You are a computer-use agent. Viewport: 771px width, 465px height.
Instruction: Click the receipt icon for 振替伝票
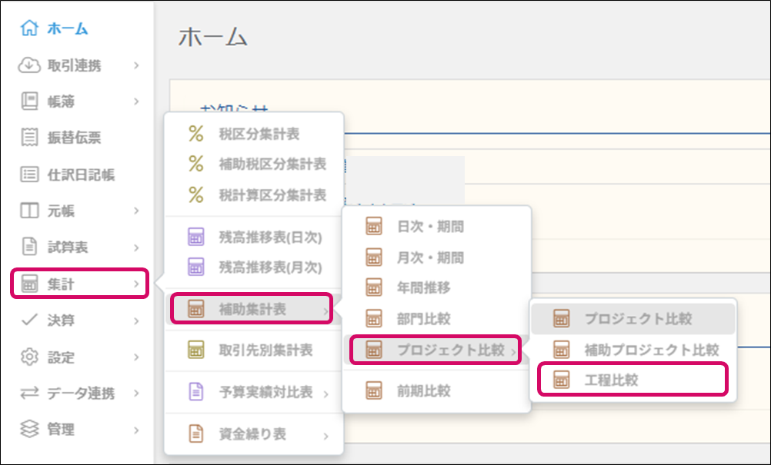pyautogui.click(x=29, y=138)
